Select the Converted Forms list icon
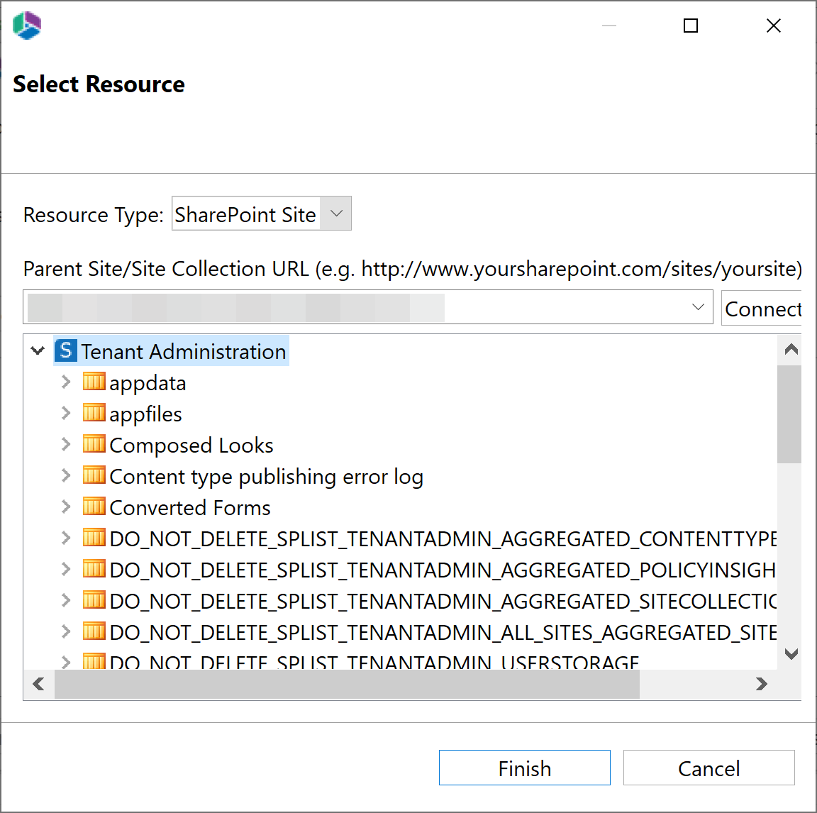The height and width of the screenshot is (813, 817). tap(94, 507)
